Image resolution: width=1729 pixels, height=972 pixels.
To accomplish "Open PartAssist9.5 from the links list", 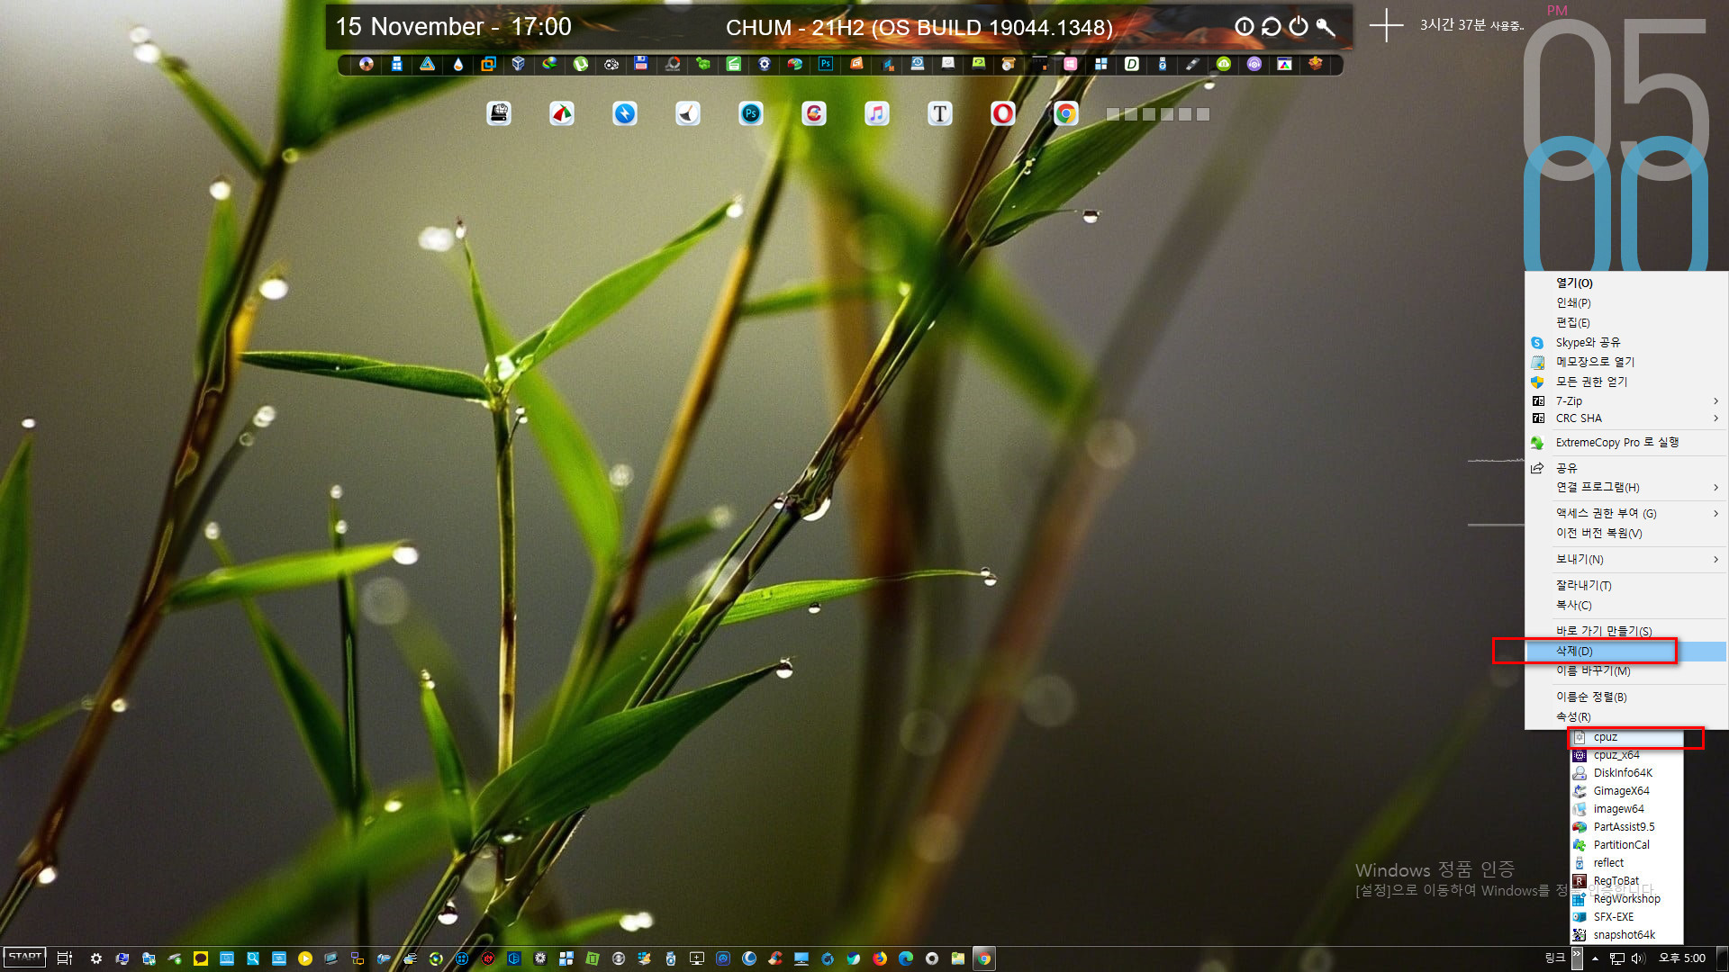I will [x=1625, y=827].
